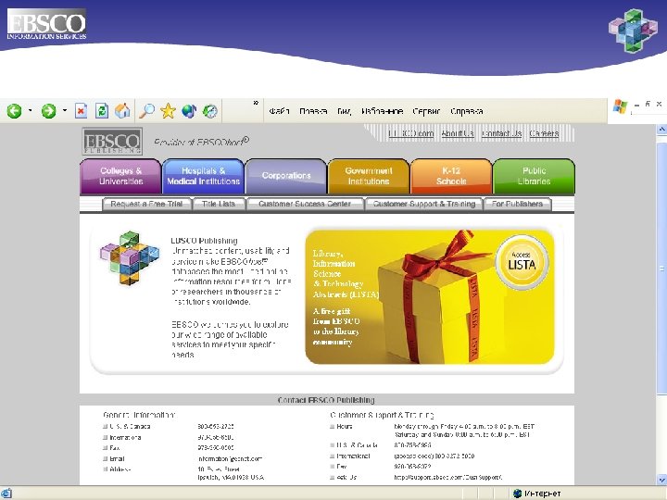Open the Файл menu
Viewport: 667px width, 500px height.
(279, 111)
